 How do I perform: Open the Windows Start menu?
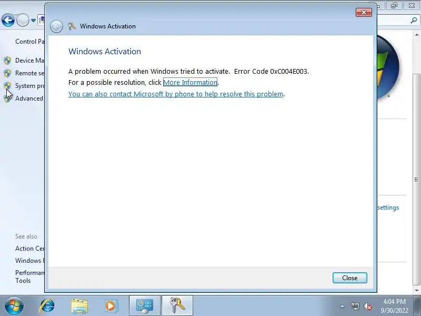(x=14, y=306)
